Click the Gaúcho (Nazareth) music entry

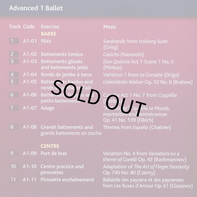[123, 55]
